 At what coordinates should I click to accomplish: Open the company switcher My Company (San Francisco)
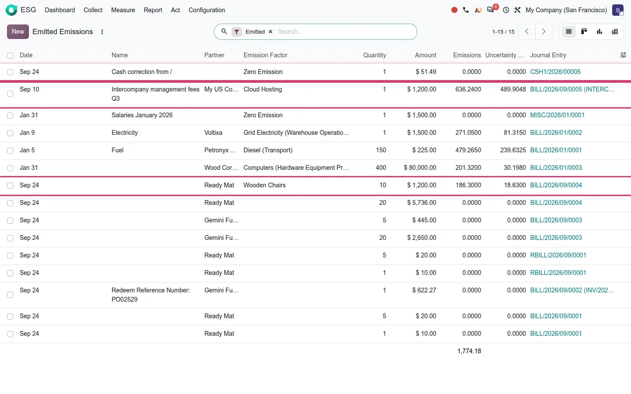coord(566,10)
